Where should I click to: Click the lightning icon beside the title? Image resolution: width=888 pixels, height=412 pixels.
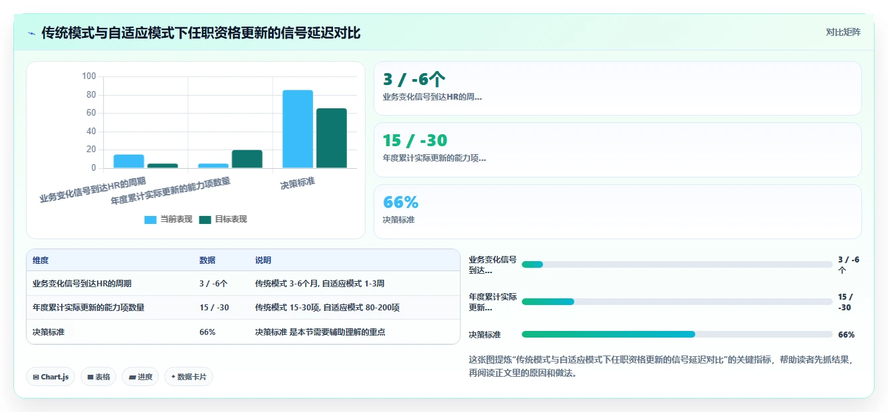(x=31, y=33)
